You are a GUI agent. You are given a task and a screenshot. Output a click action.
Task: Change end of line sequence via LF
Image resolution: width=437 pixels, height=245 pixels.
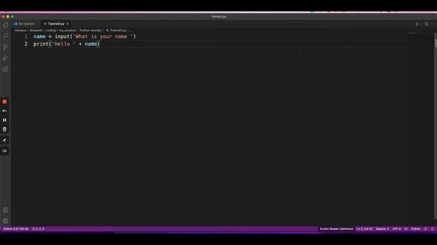406,229
